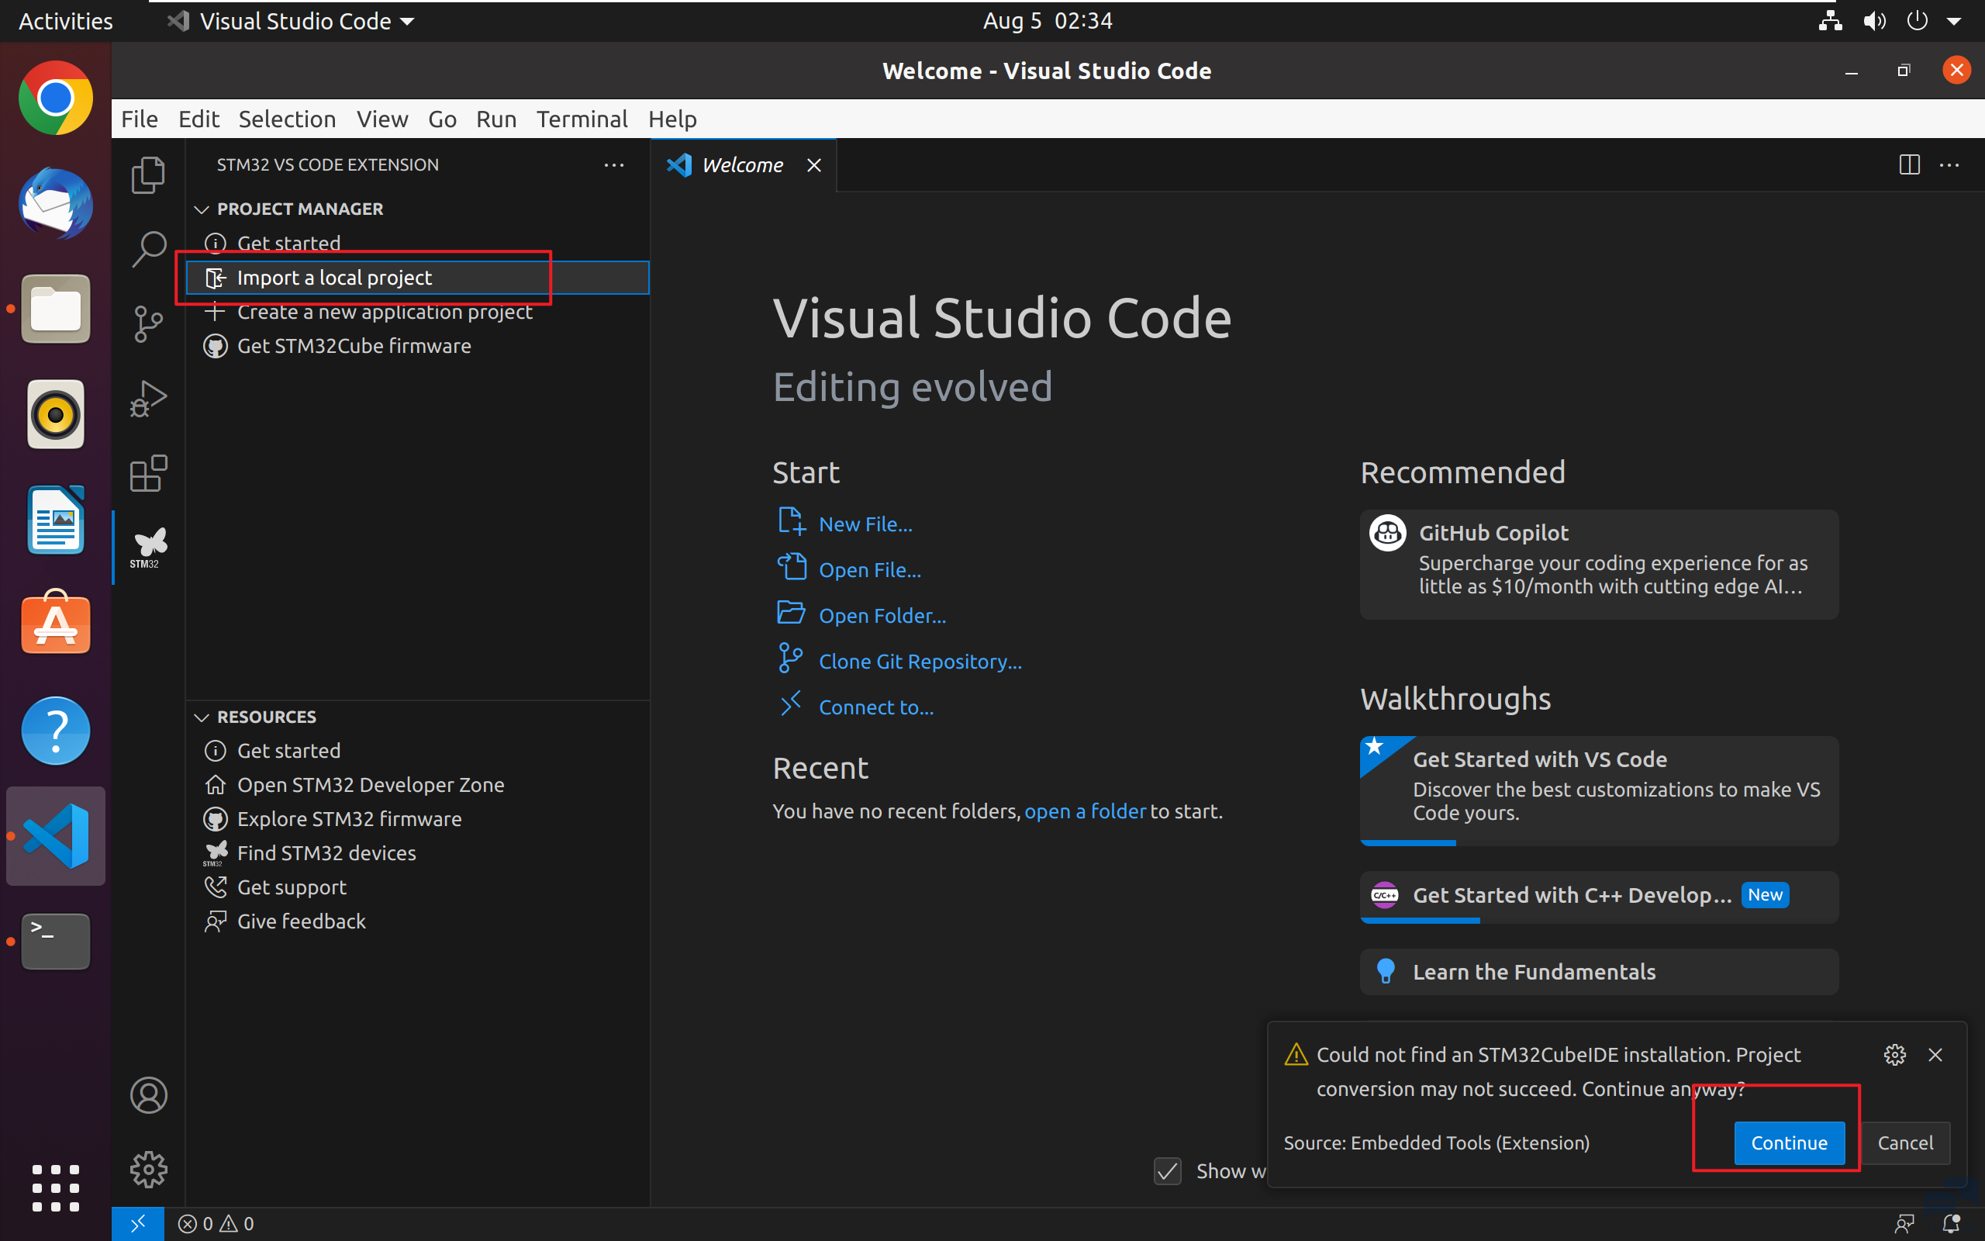This screenshot has height=1241, width=1985.
Task: Click Get support in Resources
Action: pyautogui.click(x=417, y=887)
